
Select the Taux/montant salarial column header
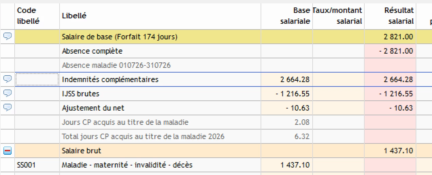[338, 16]
